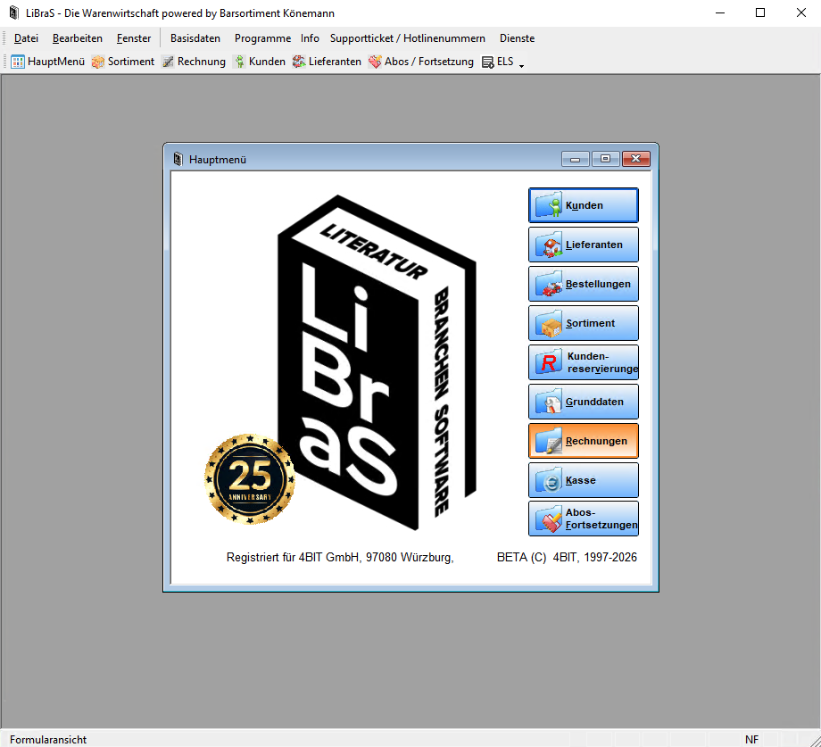Click the Lieferanten toolbar icon
Viewport: 821px width, 747px height.
(299, 62)
